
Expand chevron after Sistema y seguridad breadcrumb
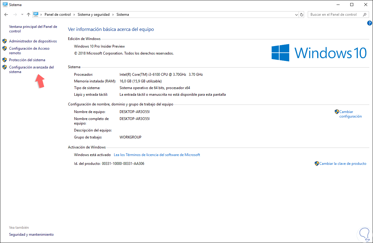pos(113,15)
